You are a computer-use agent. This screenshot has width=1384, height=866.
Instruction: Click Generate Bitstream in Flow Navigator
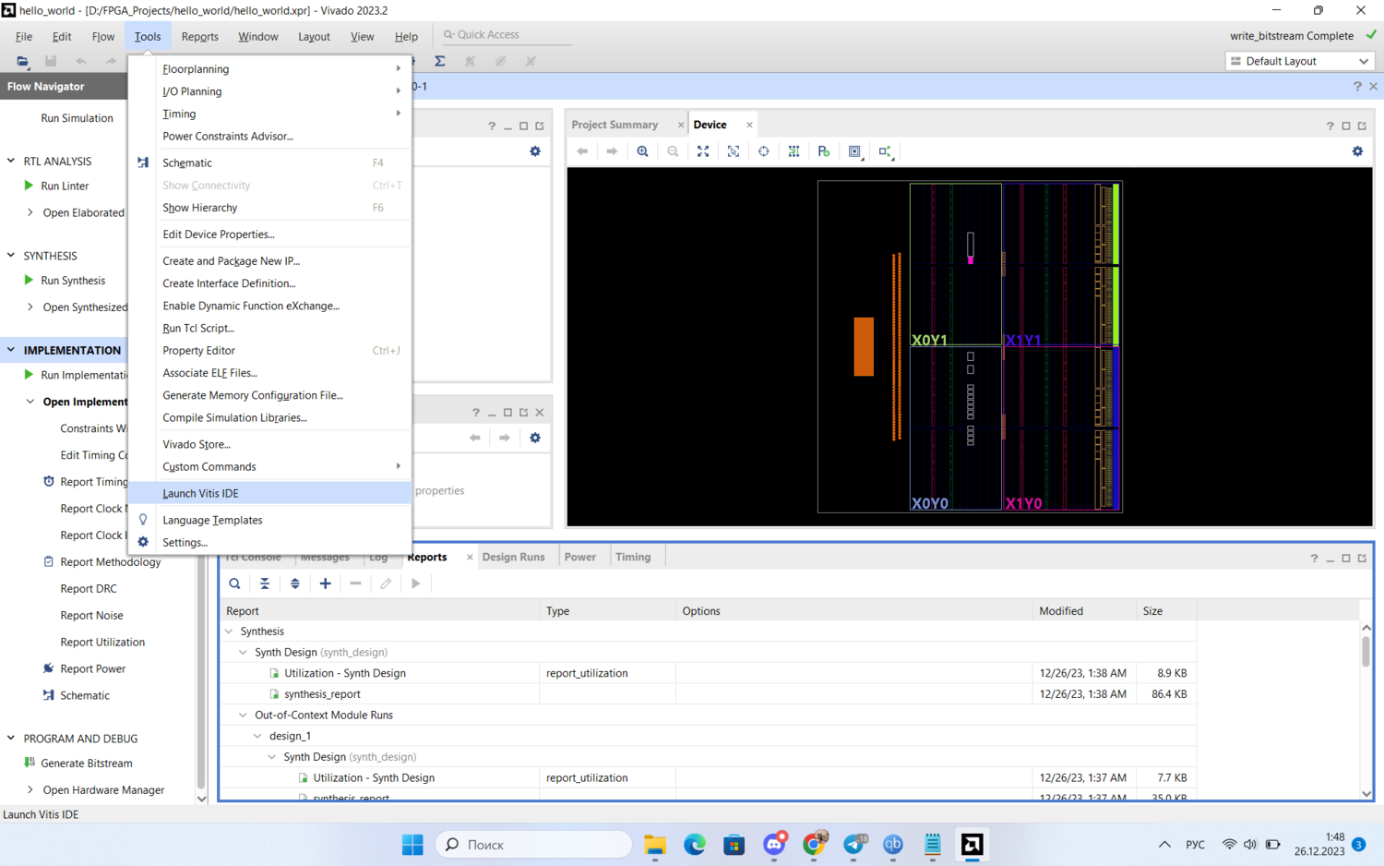[87, 764]
